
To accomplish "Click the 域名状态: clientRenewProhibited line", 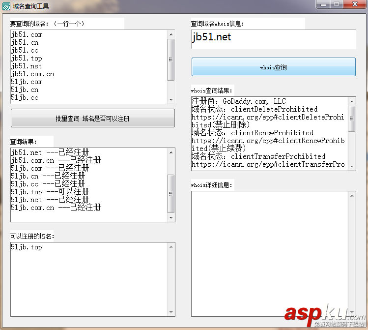I will (253, 133).
